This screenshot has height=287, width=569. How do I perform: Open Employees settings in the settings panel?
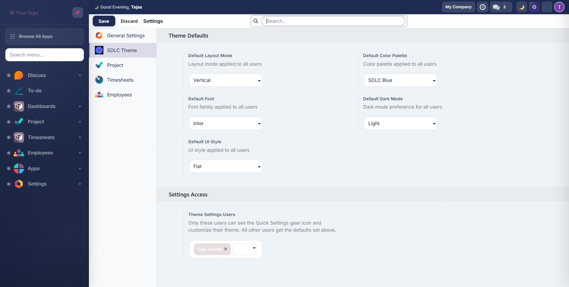coord(119,95)
